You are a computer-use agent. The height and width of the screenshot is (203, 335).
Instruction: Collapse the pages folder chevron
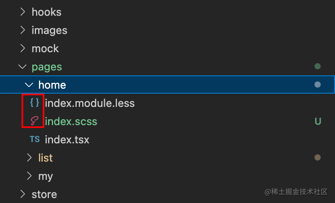[x=22, y=67]
